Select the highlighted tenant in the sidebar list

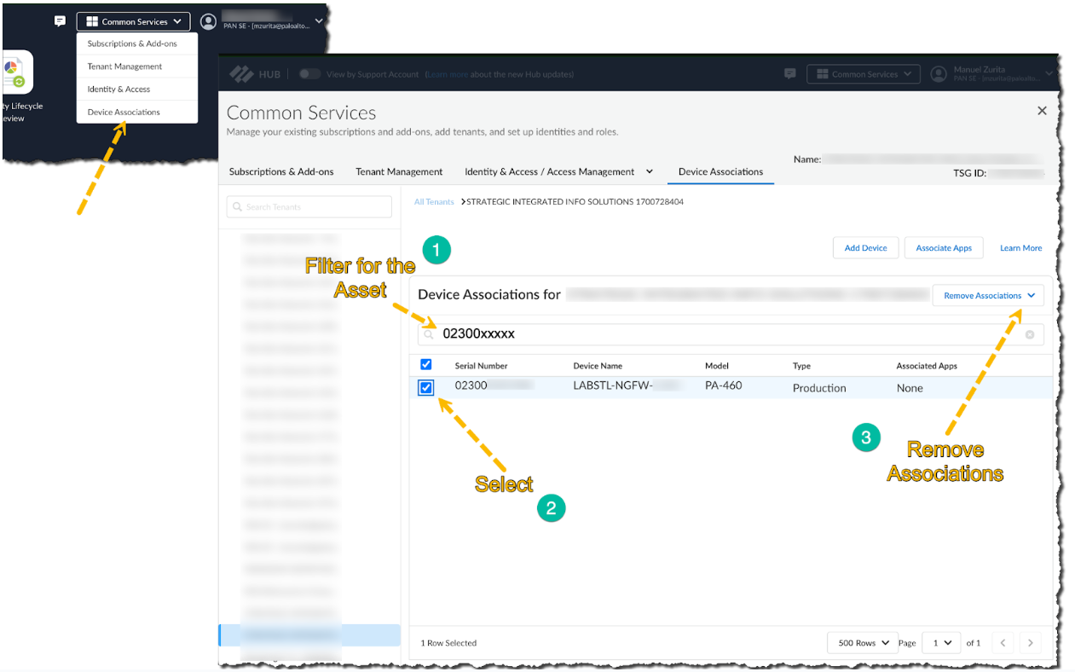(x=309, y=634)
